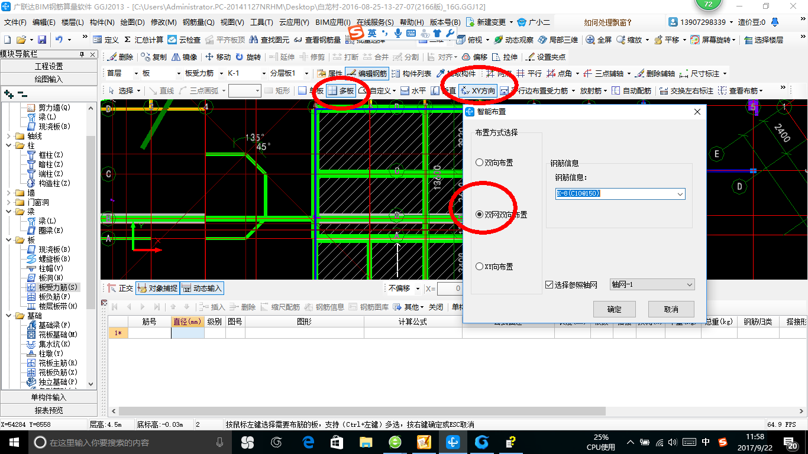The image size is (808, 454).
Task: Open 报表预览 report preview panel
Action: click(x=49, y=410)
